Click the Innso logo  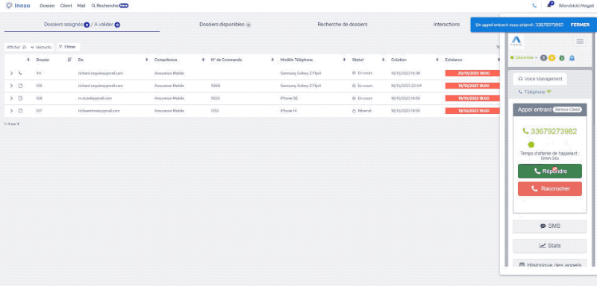click(x=18, y=6)
